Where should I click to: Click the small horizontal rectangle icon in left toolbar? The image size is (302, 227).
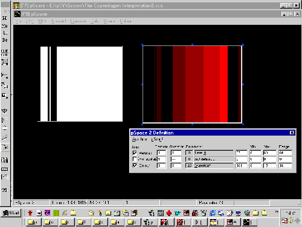5,169
